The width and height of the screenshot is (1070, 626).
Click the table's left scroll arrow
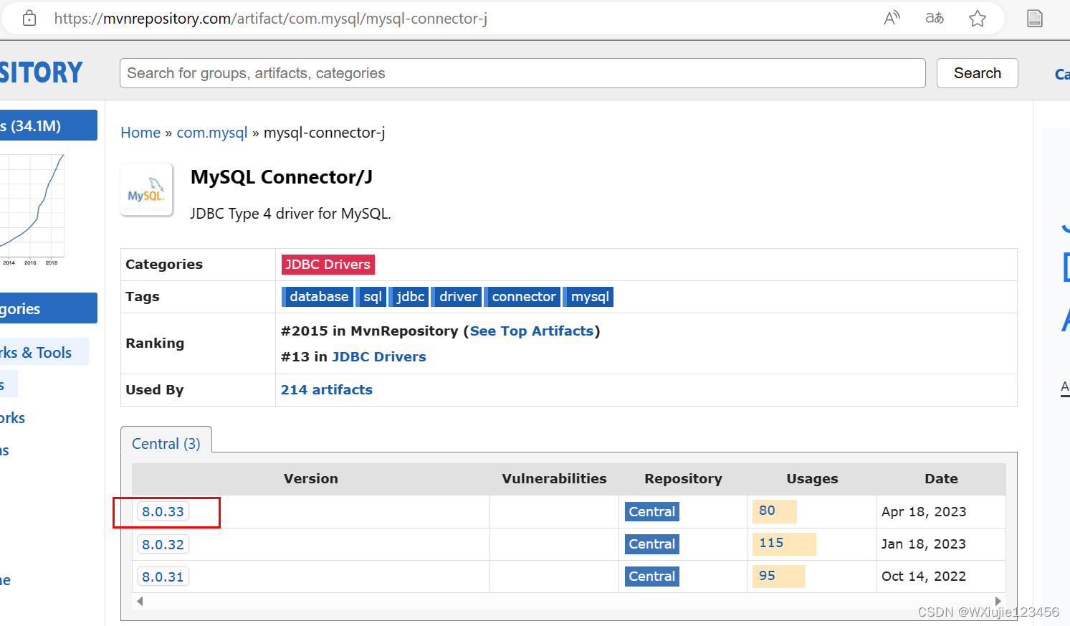click(140, 601)
